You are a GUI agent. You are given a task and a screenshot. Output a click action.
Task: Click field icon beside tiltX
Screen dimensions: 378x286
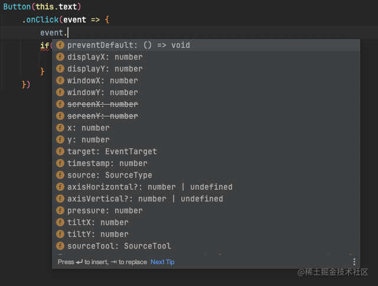pos(60,222)
